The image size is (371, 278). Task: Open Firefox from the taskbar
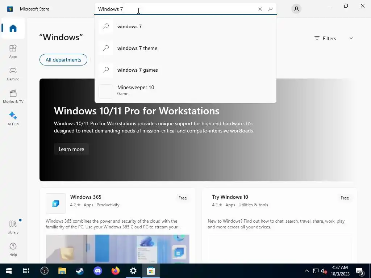click(116, 271)
